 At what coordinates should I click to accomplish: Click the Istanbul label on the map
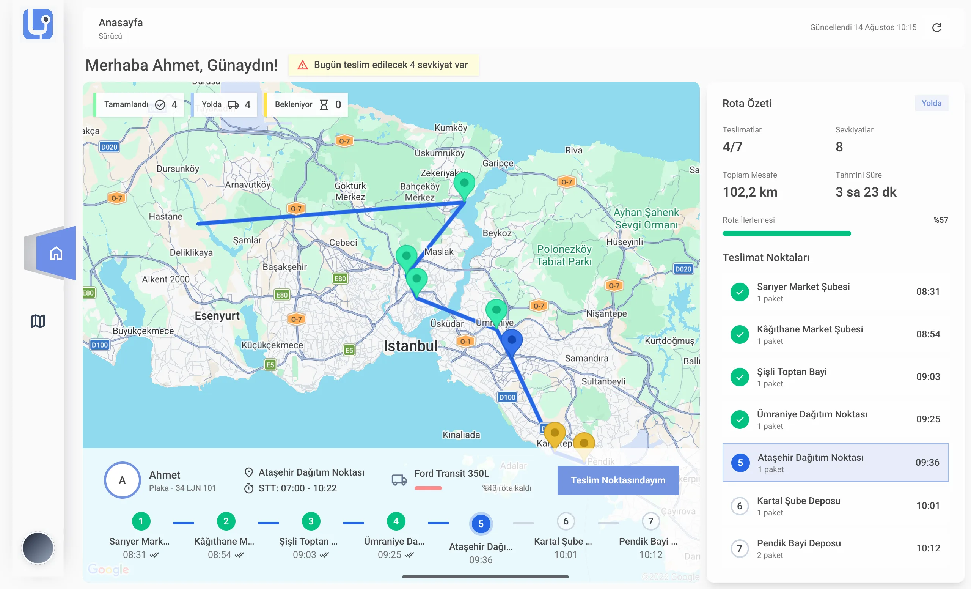coord(410,346)
